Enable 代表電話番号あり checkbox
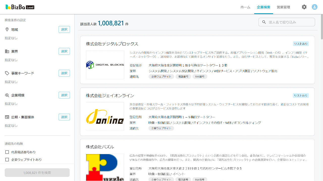Image resolution: width=323 pixels, height=181 pixels. click(x=7, y=152)
